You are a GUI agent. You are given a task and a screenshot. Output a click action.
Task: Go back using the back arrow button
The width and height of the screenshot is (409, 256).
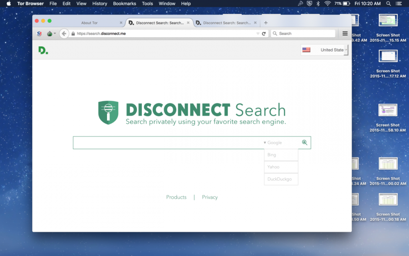64,34
